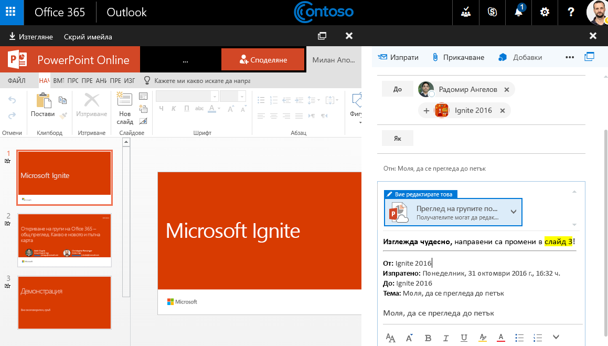Click the Undo arrow in PowerPoint ribbon

point(12,100)
